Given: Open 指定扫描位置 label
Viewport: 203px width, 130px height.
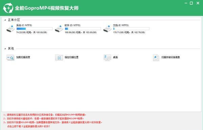Looking at the screenshot, I should coord(72,57).
